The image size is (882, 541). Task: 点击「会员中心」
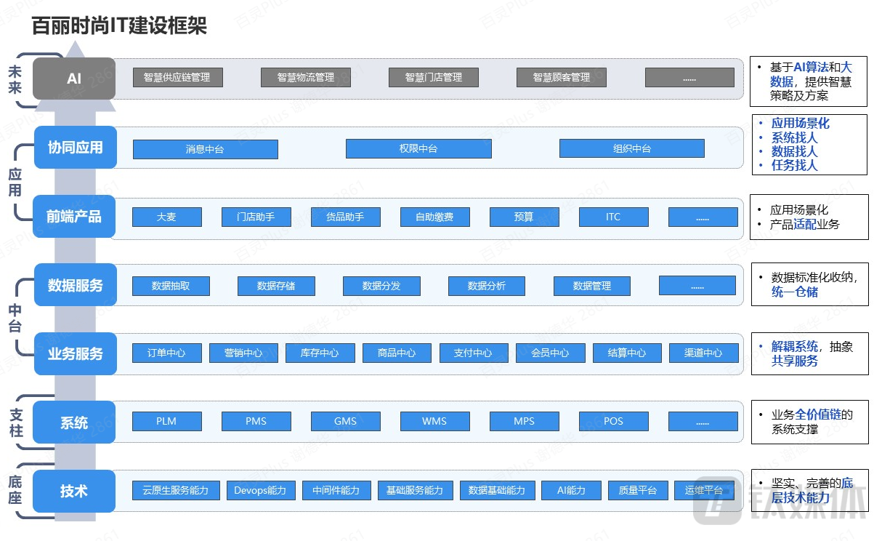pyautogui.click(x=550, y=353)
